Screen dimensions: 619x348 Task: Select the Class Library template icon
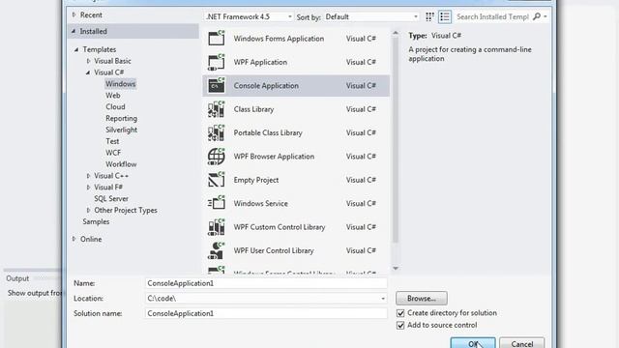(217, 109)
